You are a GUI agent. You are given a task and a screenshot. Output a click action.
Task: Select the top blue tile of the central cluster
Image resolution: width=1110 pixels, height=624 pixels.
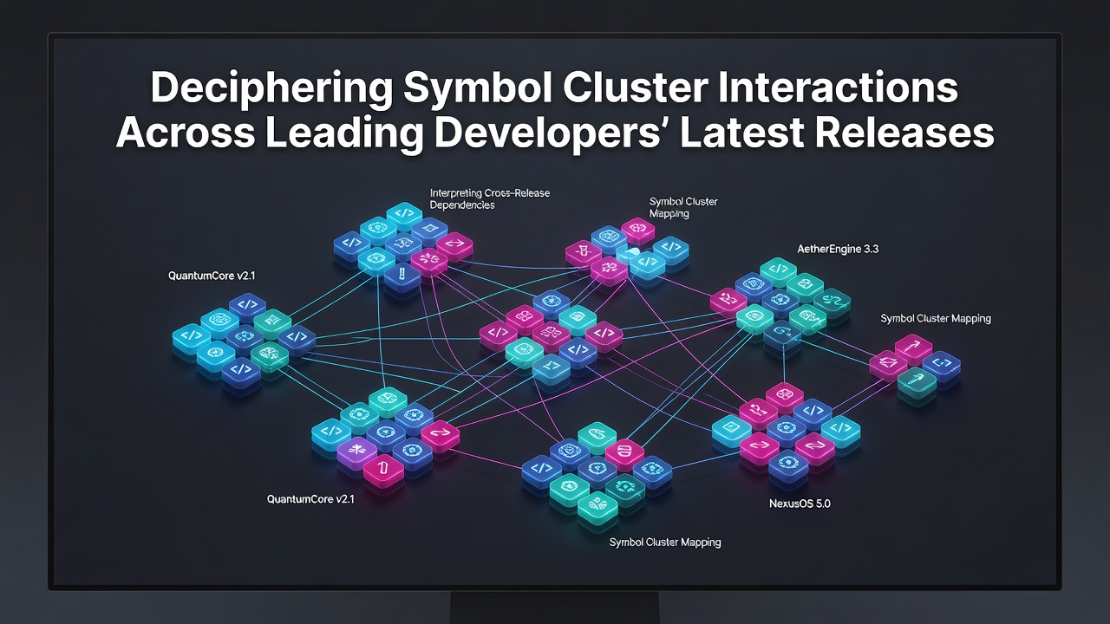(551, 302)
